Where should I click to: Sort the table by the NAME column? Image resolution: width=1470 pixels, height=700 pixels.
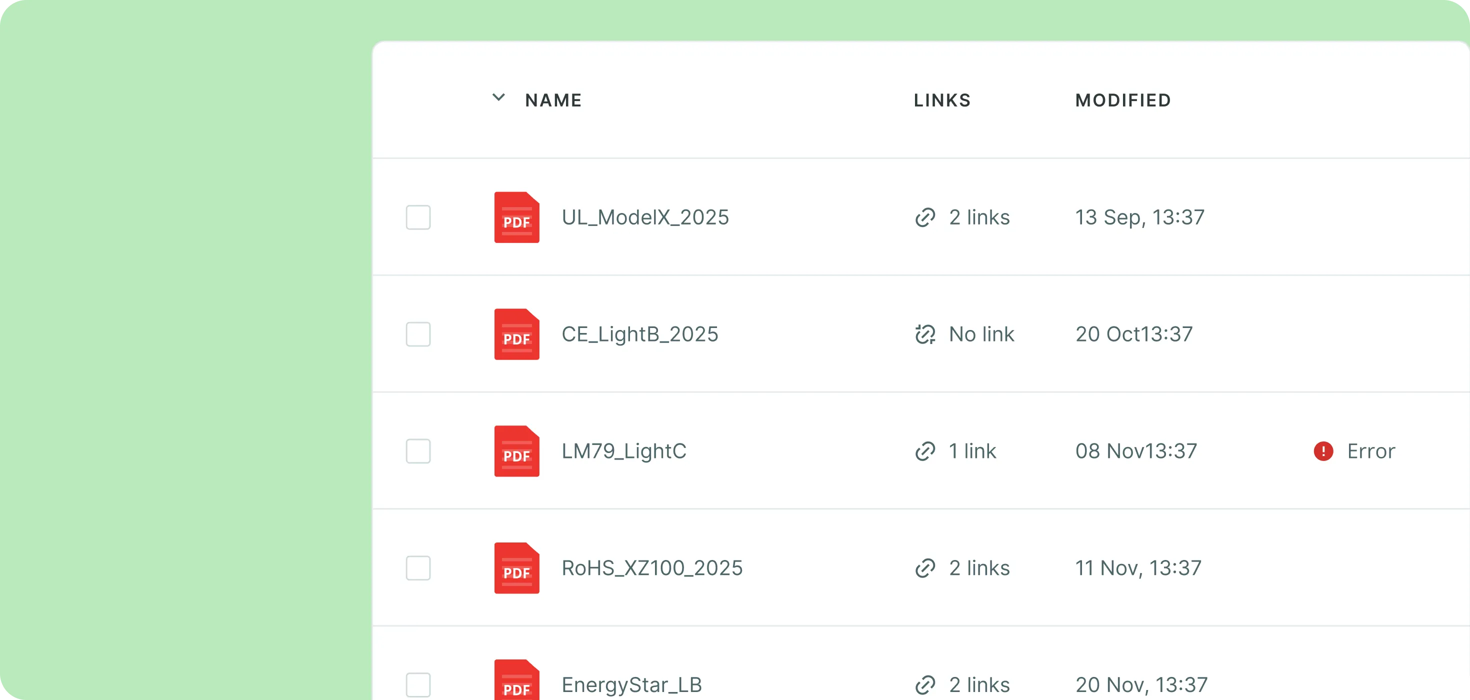coord(553,100)
